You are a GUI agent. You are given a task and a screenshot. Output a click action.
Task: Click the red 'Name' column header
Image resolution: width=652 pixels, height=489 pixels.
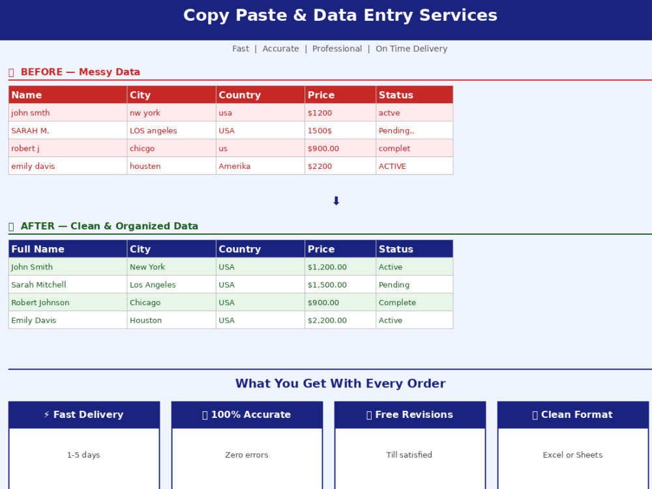(x=68, y=95)
